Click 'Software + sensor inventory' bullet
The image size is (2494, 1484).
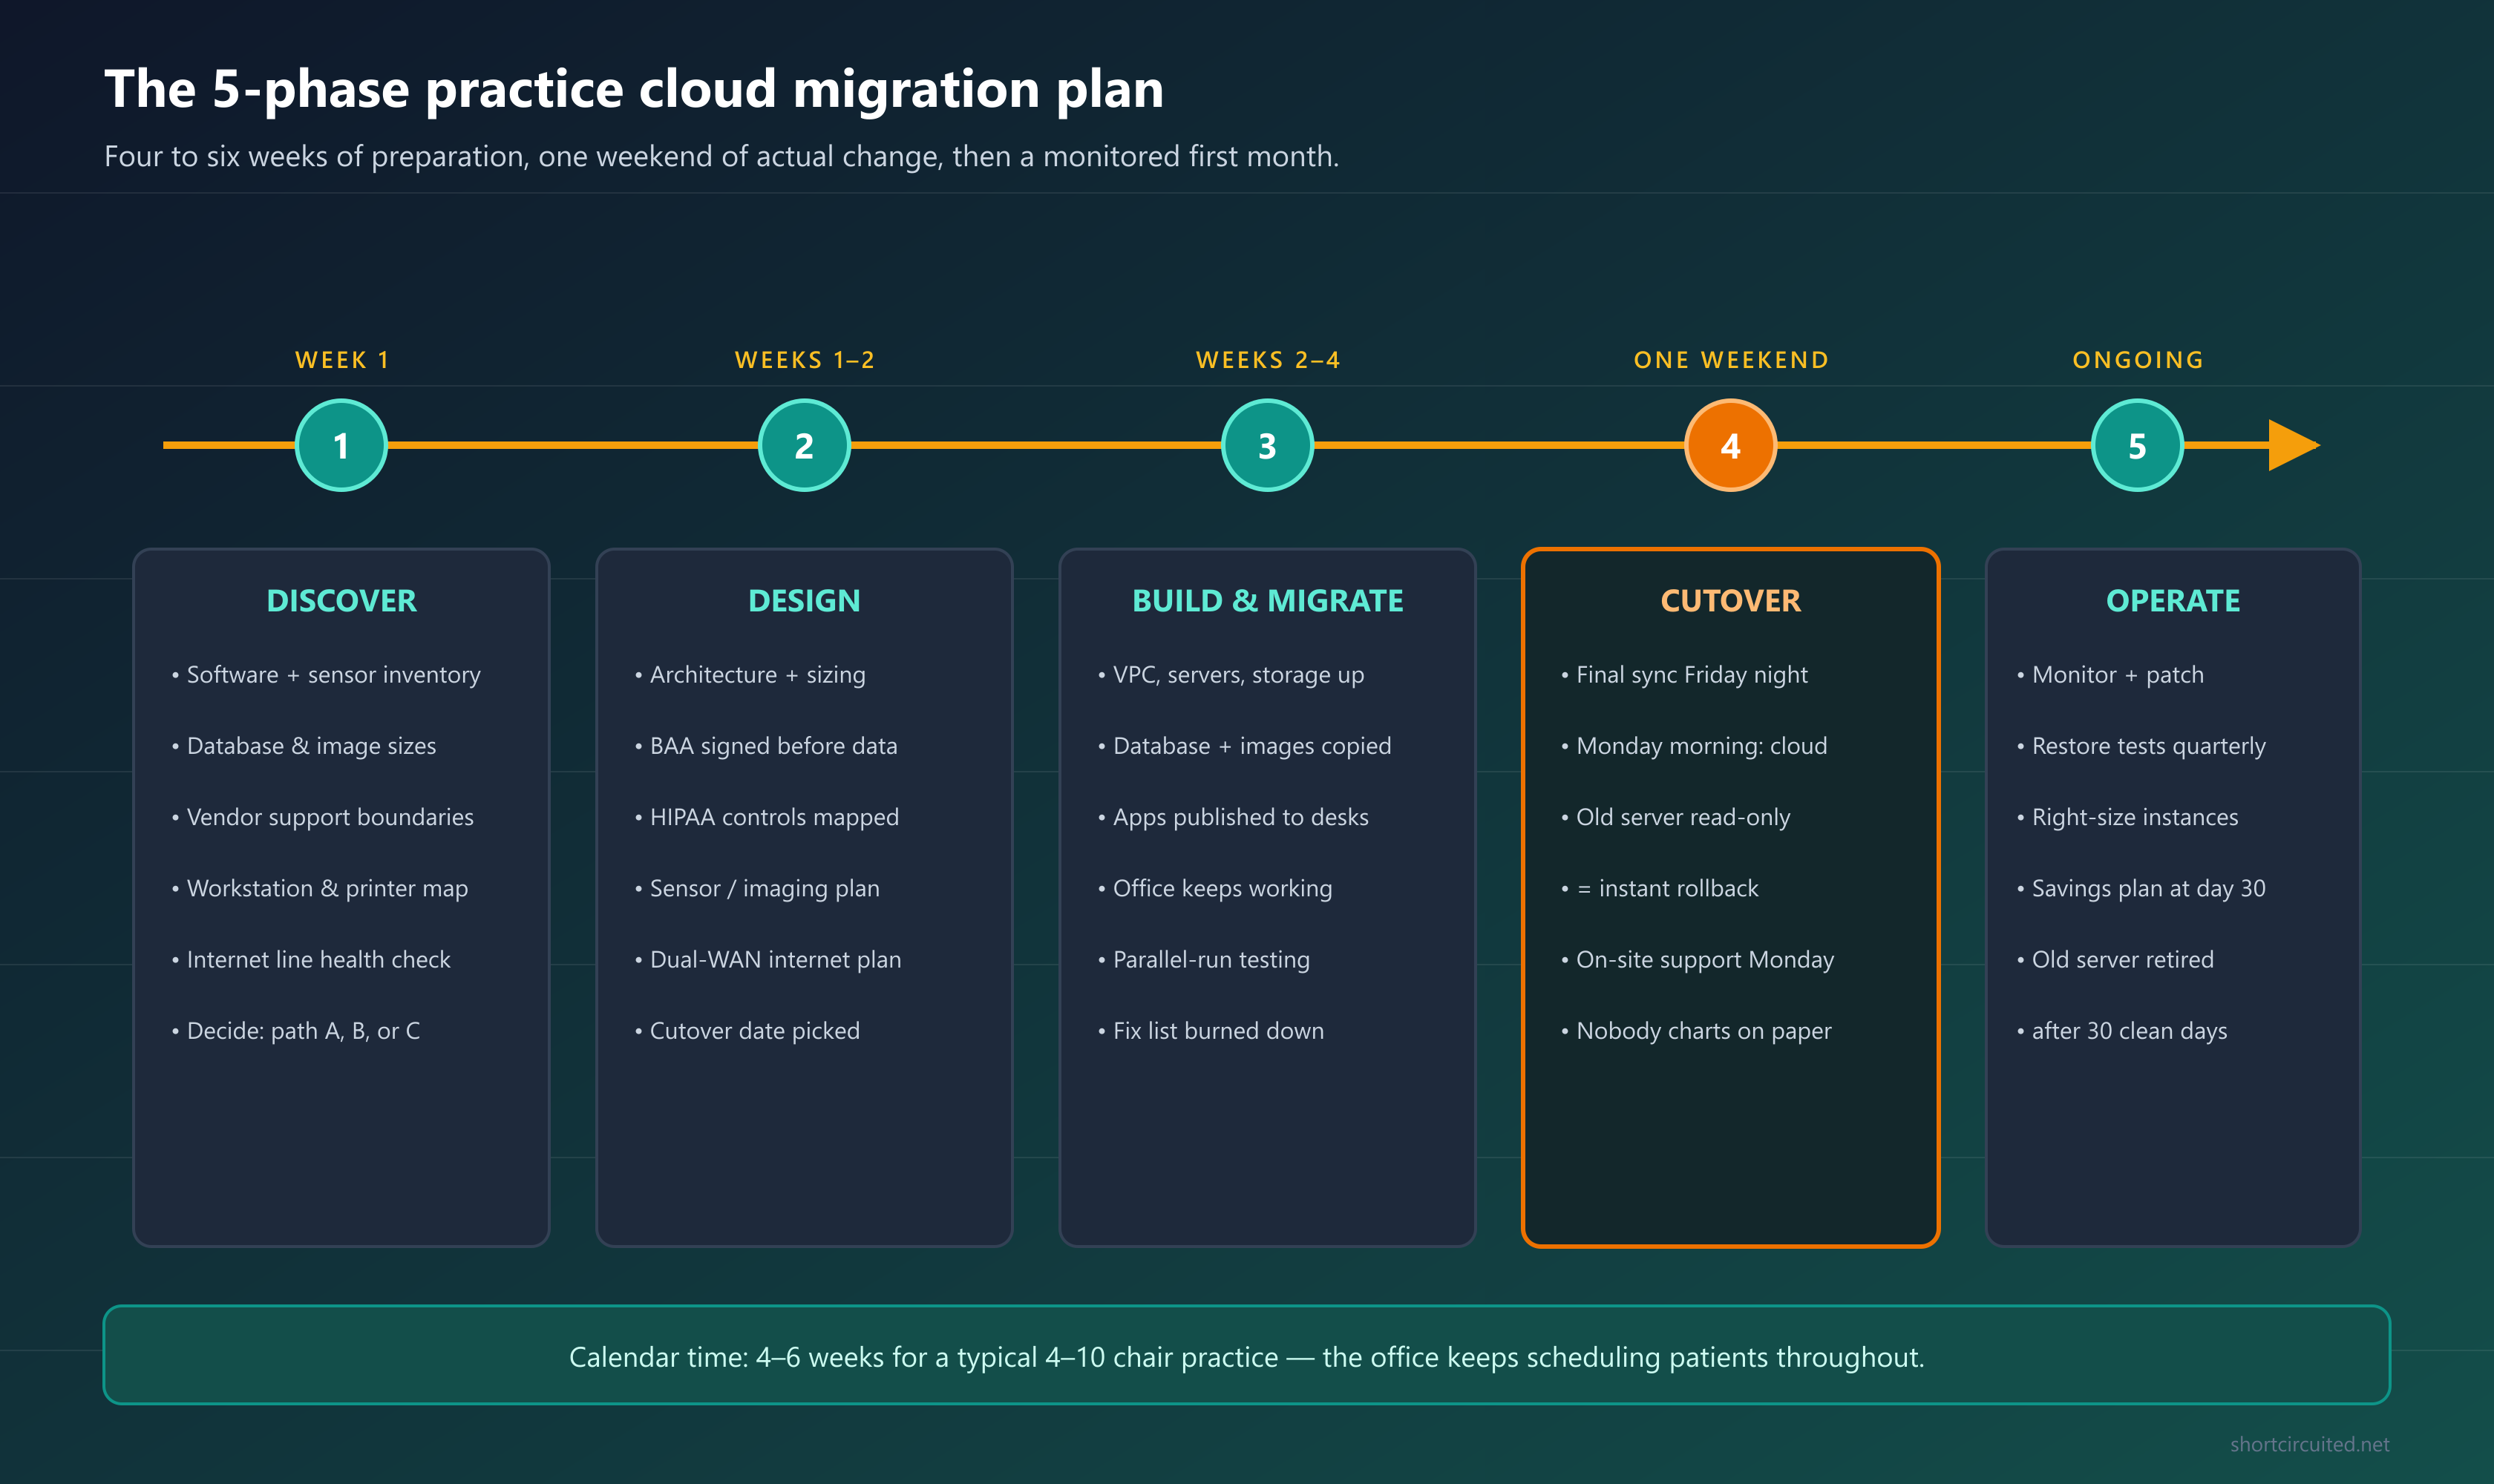click(326, 675)
